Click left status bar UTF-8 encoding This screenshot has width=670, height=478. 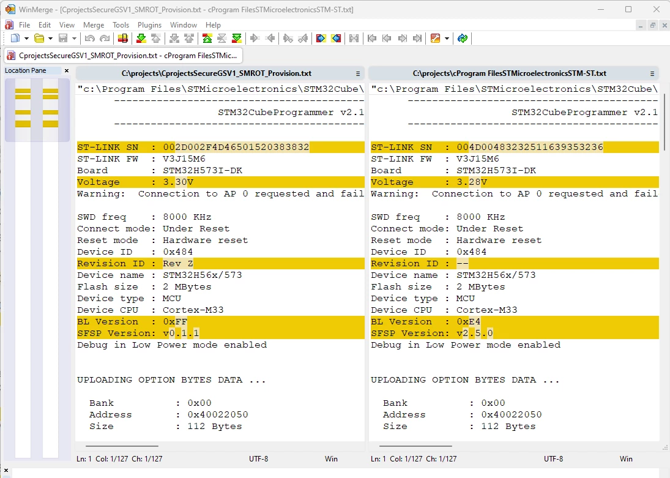[x=258, y=459]
